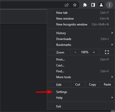Viewport: 115px width, 112px height.
Task: Expand the Help submenu
Action: (81, 98)
